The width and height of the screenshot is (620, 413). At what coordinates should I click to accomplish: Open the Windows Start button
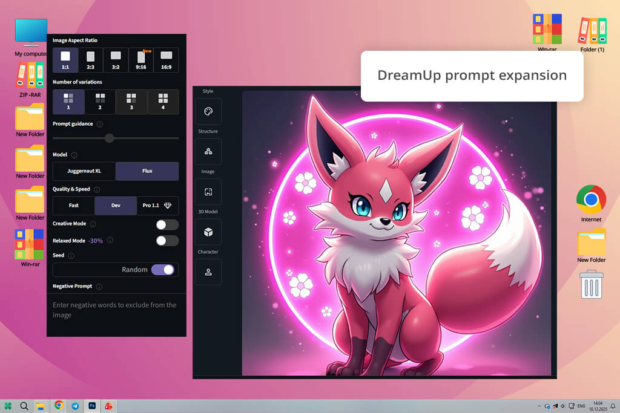8,406
